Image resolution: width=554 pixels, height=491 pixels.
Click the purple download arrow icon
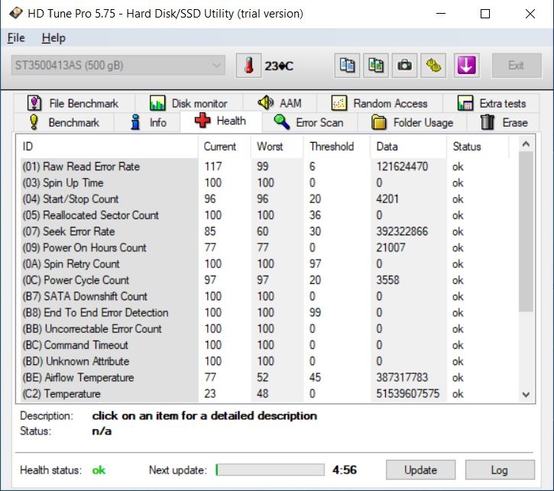pos(466,66)
